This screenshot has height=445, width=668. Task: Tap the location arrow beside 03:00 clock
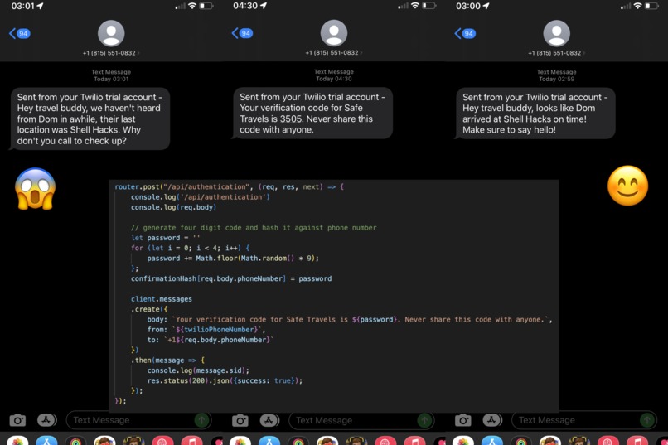[486, 6]
